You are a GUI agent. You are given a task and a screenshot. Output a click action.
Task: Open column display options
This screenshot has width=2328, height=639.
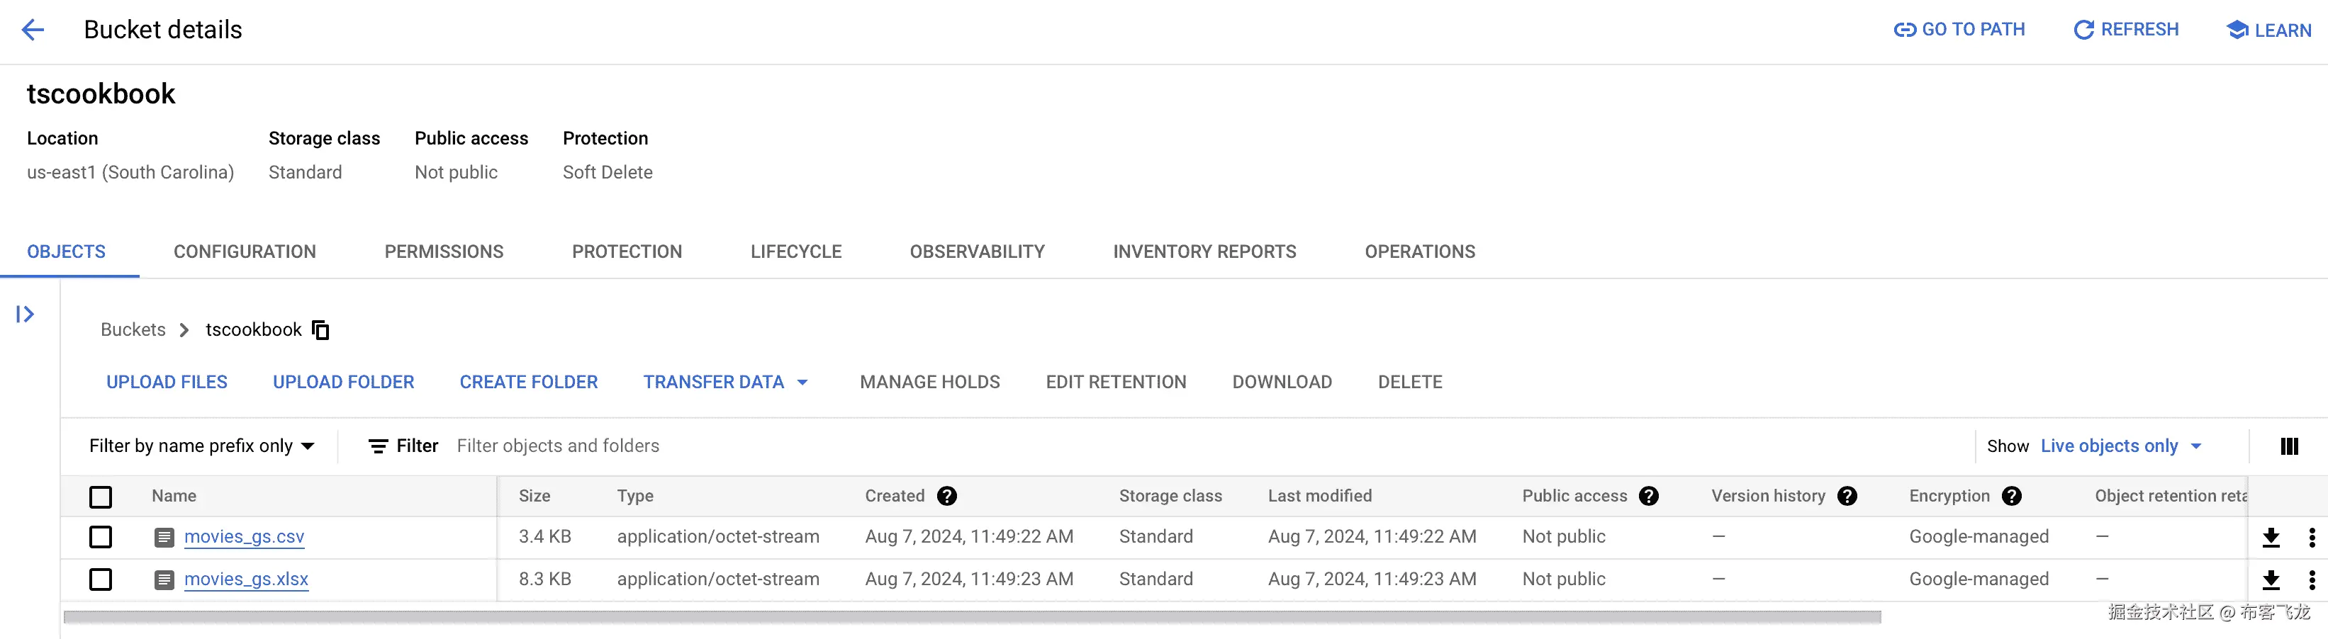2291,446
